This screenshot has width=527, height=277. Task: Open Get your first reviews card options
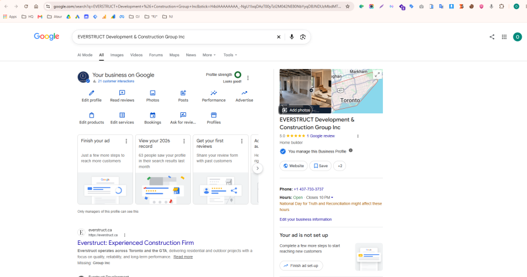(x=242, y=141)
